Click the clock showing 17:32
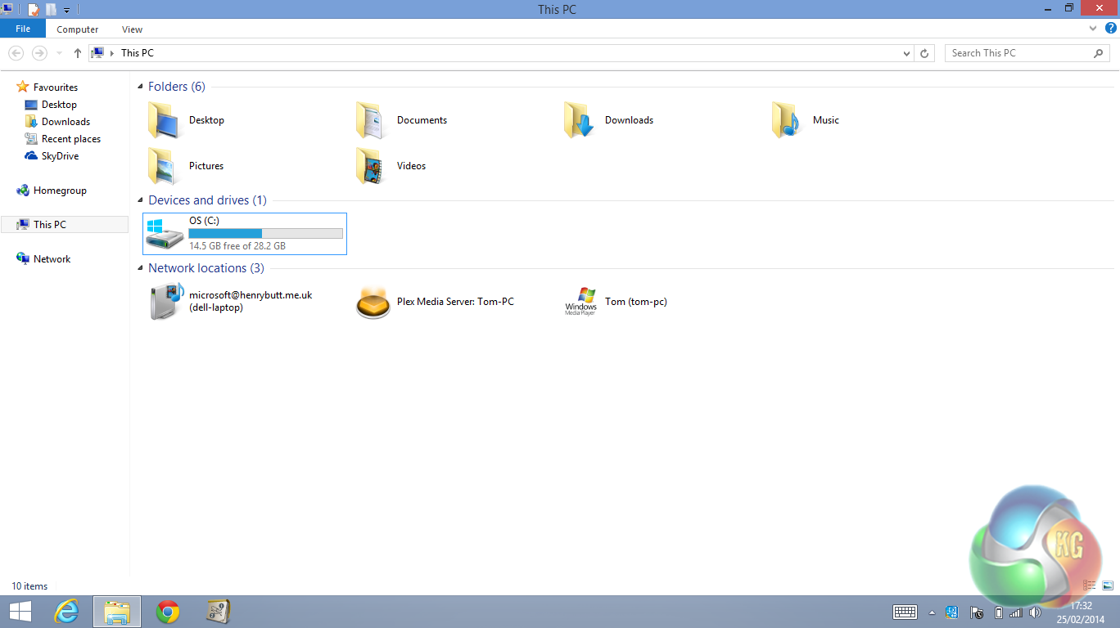Screen dimensions: 1120x628 1082,606
